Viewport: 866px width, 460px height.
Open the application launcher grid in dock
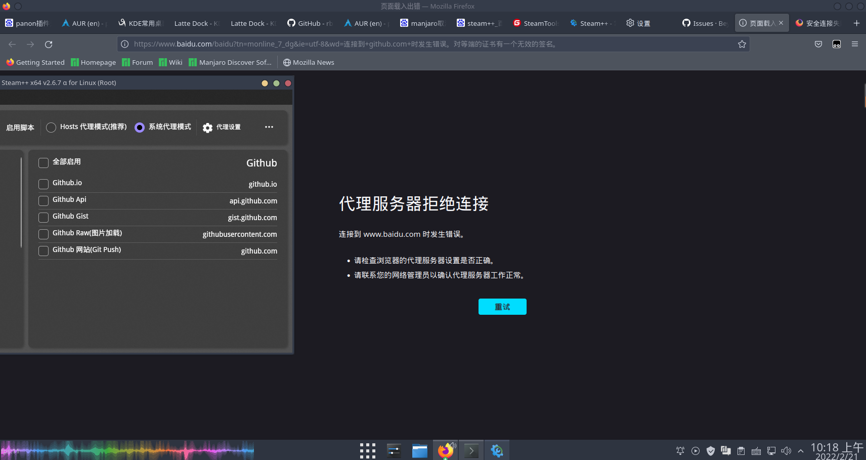368,450
